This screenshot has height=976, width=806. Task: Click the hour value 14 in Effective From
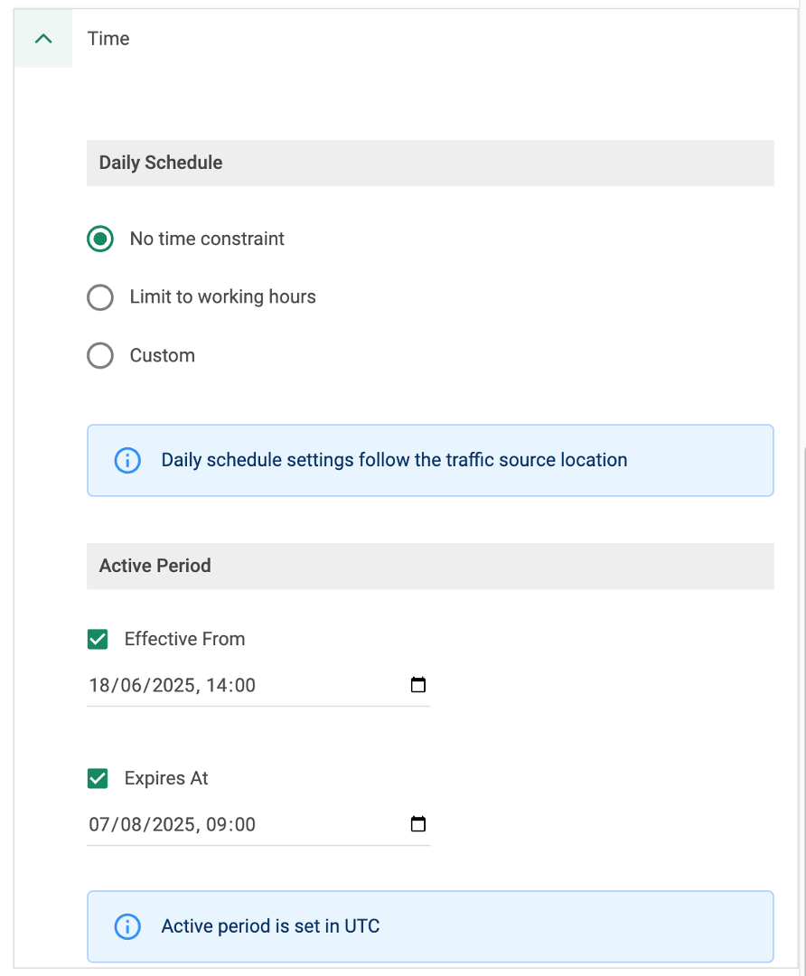217,686
